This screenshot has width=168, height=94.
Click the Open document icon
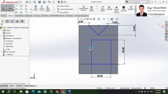point(34,2)
